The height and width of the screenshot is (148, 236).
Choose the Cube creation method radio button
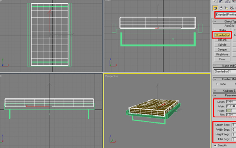click(217, 84)
